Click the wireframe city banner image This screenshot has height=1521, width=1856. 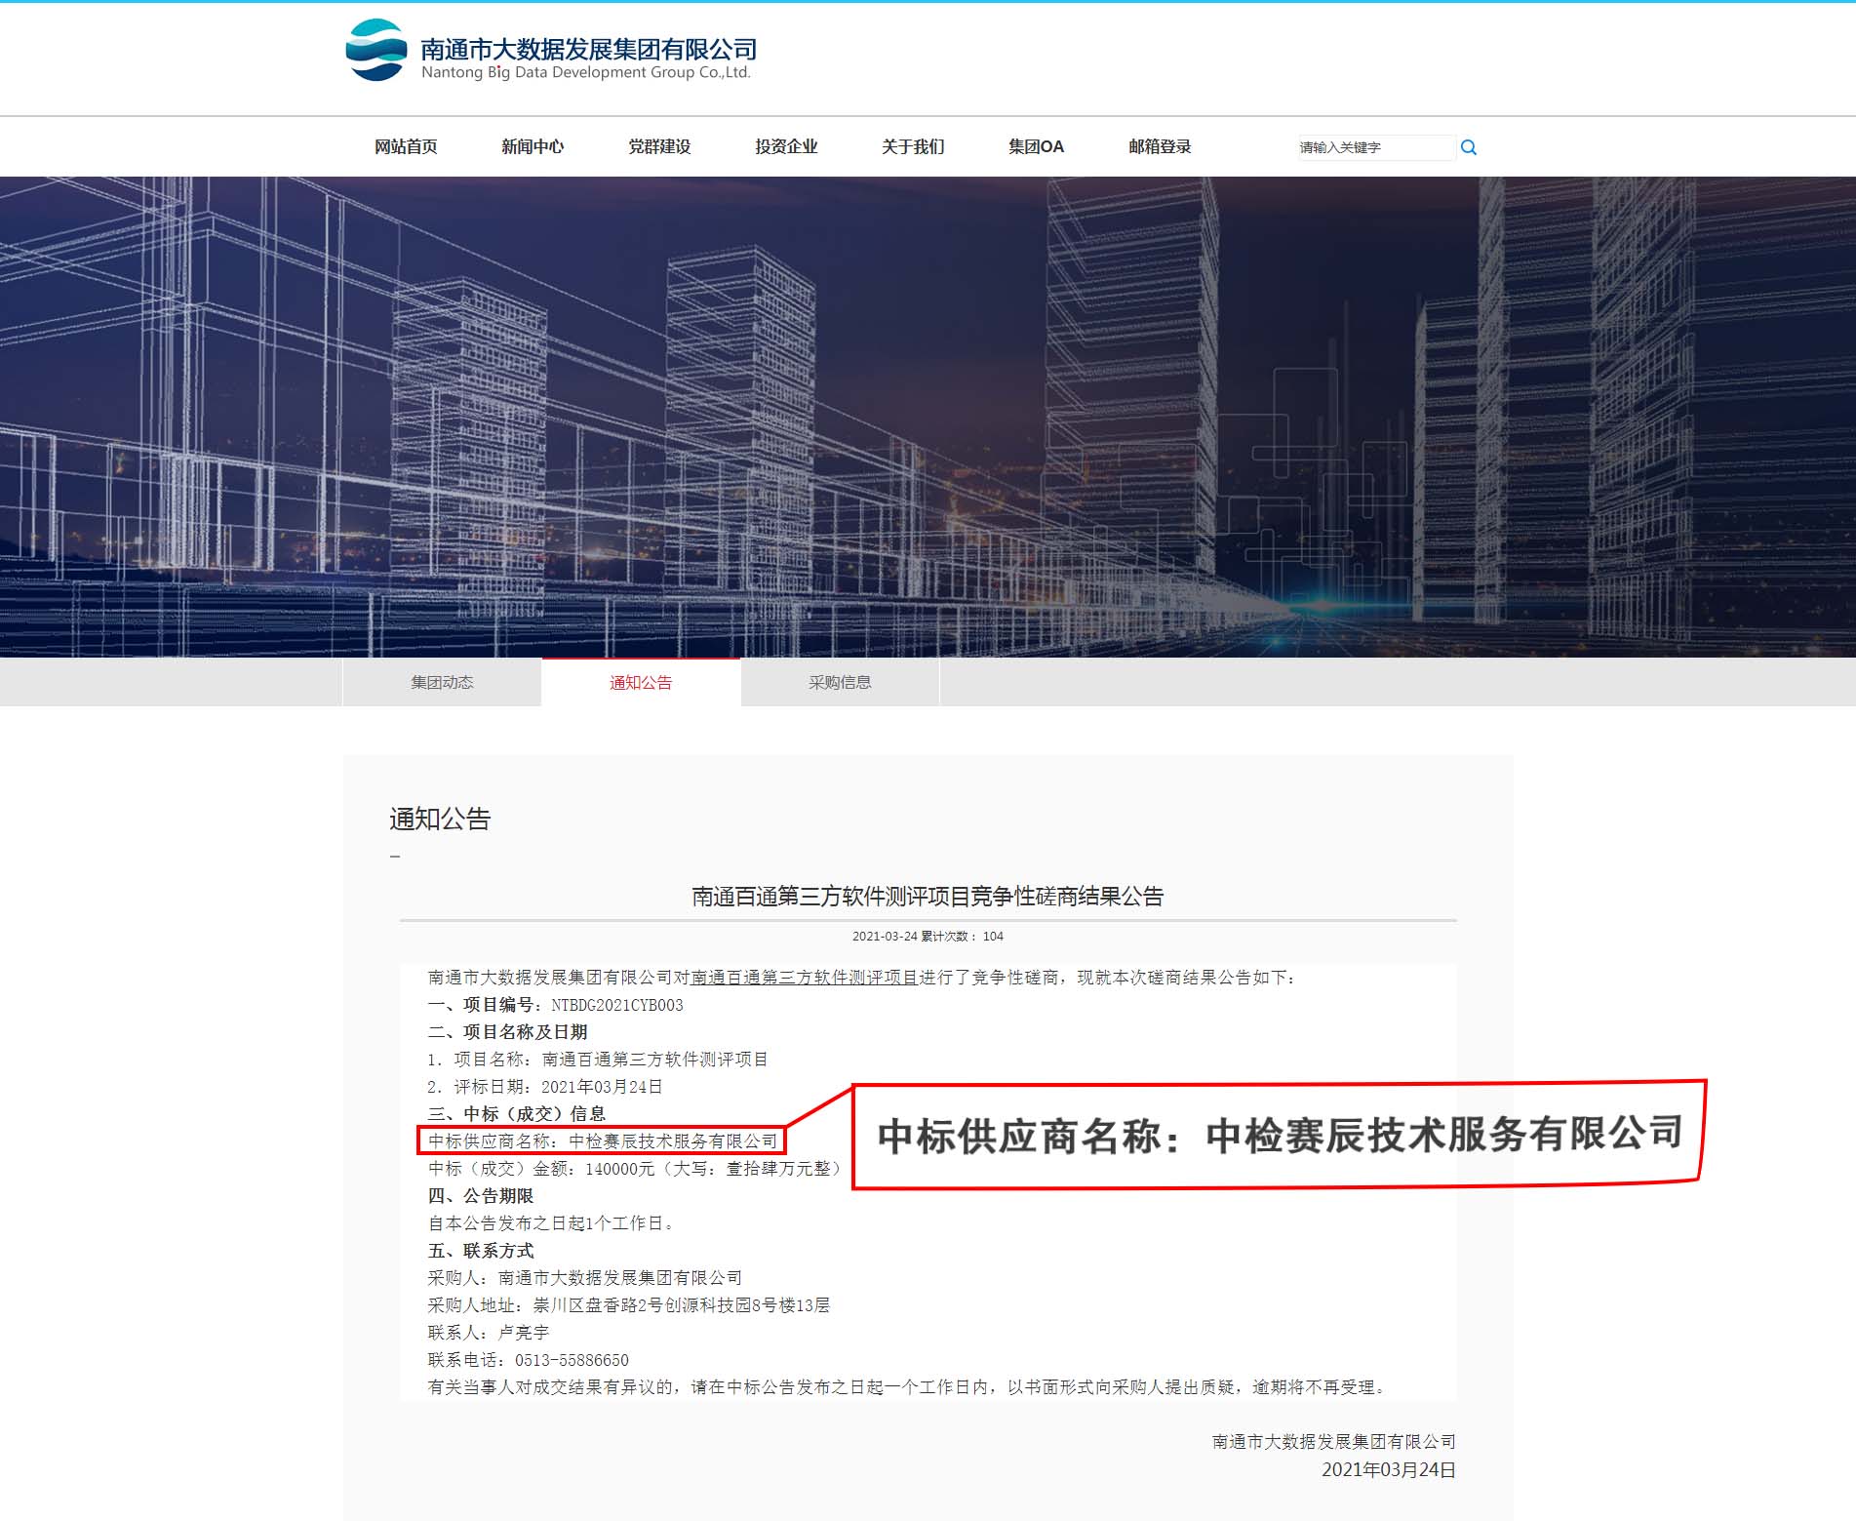coord(928,417)
